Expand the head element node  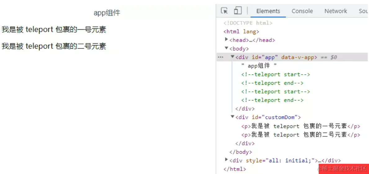226,40
